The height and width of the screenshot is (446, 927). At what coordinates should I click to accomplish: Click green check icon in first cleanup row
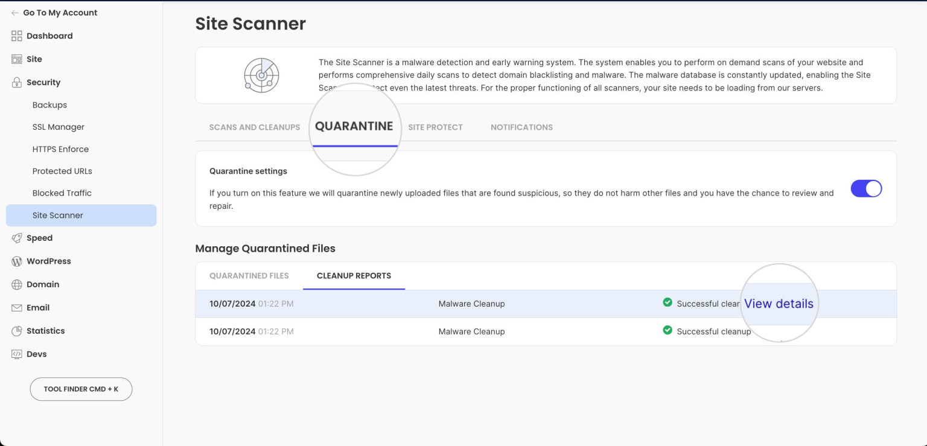(x=667, y=302)
